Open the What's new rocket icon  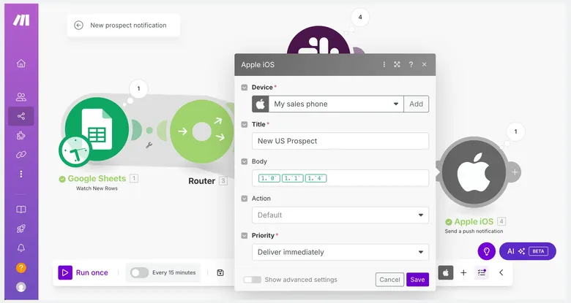(21, 229)
